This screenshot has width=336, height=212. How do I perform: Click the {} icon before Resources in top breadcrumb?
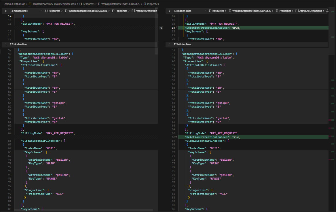click(x=80, y=4)
